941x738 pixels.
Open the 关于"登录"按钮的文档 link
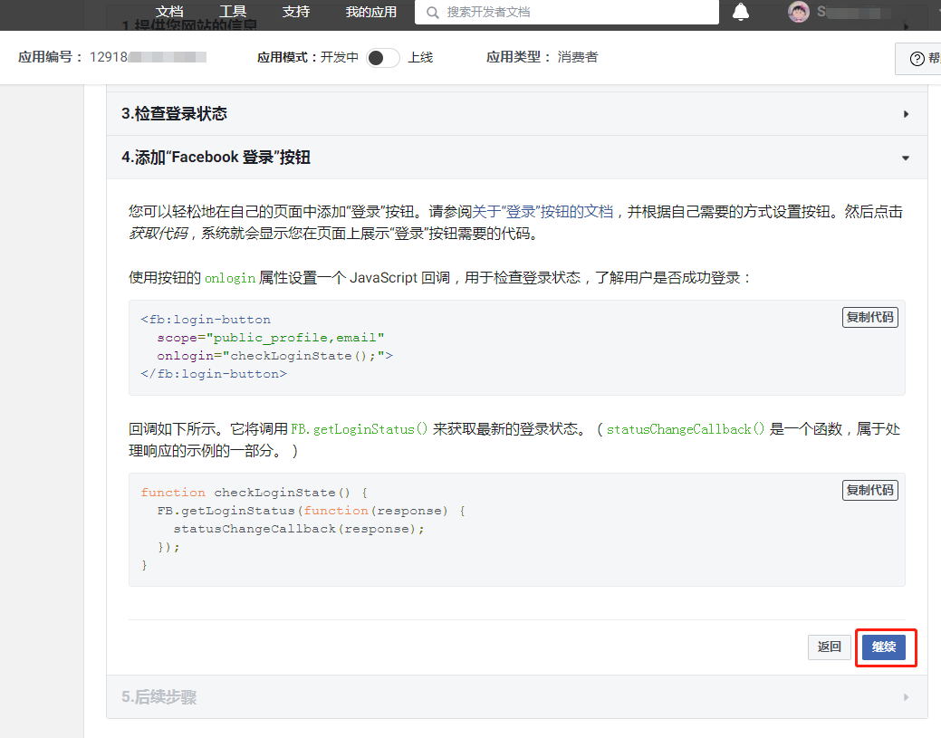click(x=543, y=212)
